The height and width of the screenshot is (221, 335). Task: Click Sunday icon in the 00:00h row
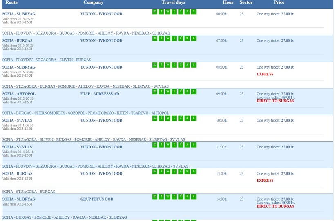(194, 11)
